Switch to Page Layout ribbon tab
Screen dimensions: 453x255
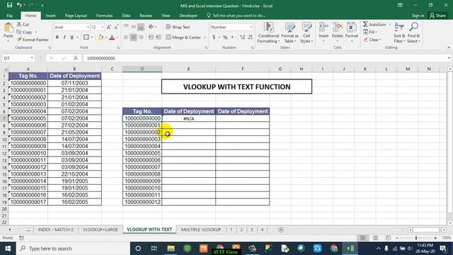coord(76,16)
